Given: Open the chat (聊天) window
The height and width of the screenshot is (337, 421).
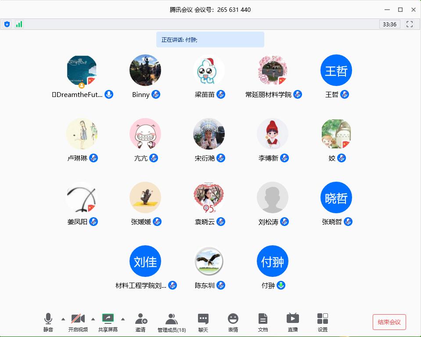Looking at the screenshot, I should pos(203,319).
